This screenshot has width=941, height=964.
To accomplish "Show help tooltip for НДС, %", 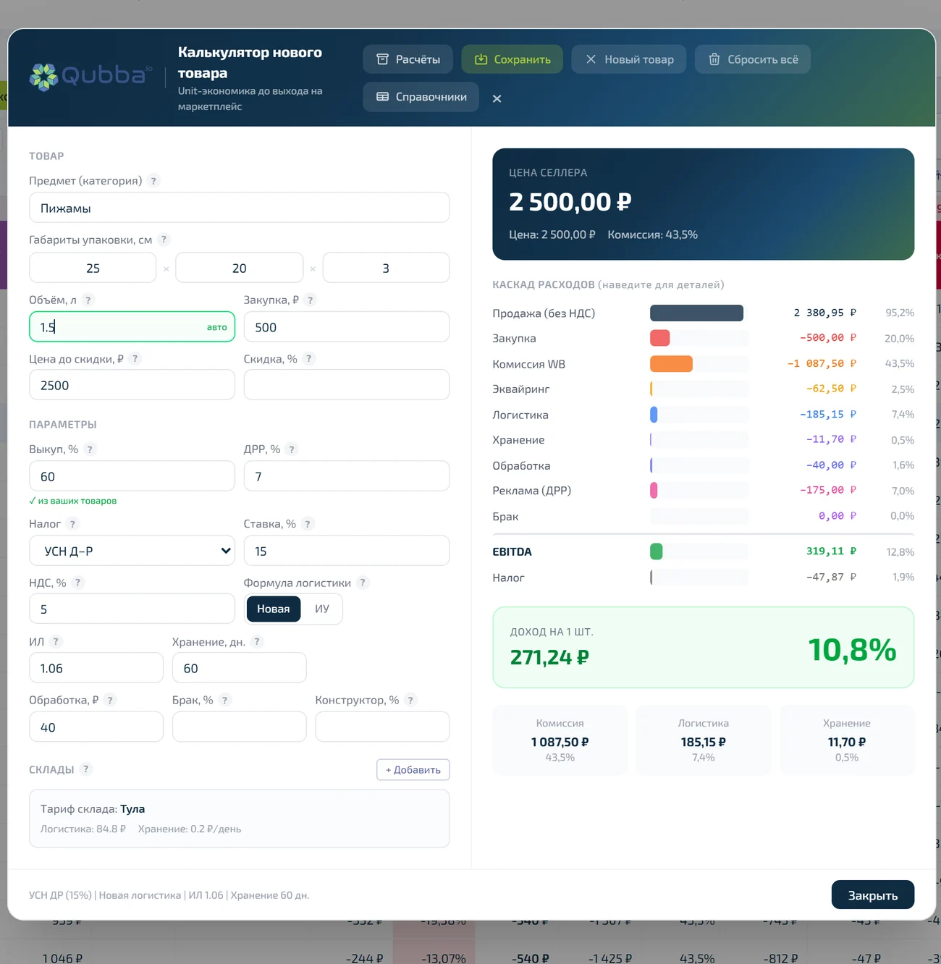I will pyautogui.click(x=77, y=583).
